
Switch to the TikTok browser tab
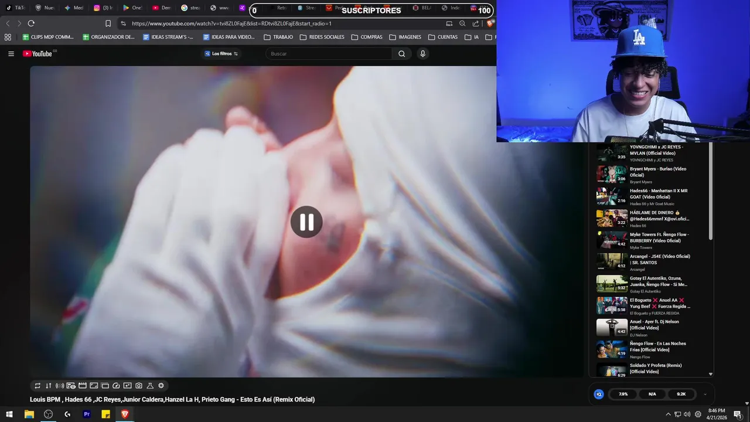coord(16,8)
